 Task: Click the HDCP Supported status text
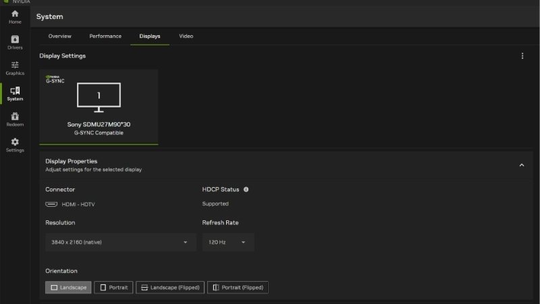[215, 204]
